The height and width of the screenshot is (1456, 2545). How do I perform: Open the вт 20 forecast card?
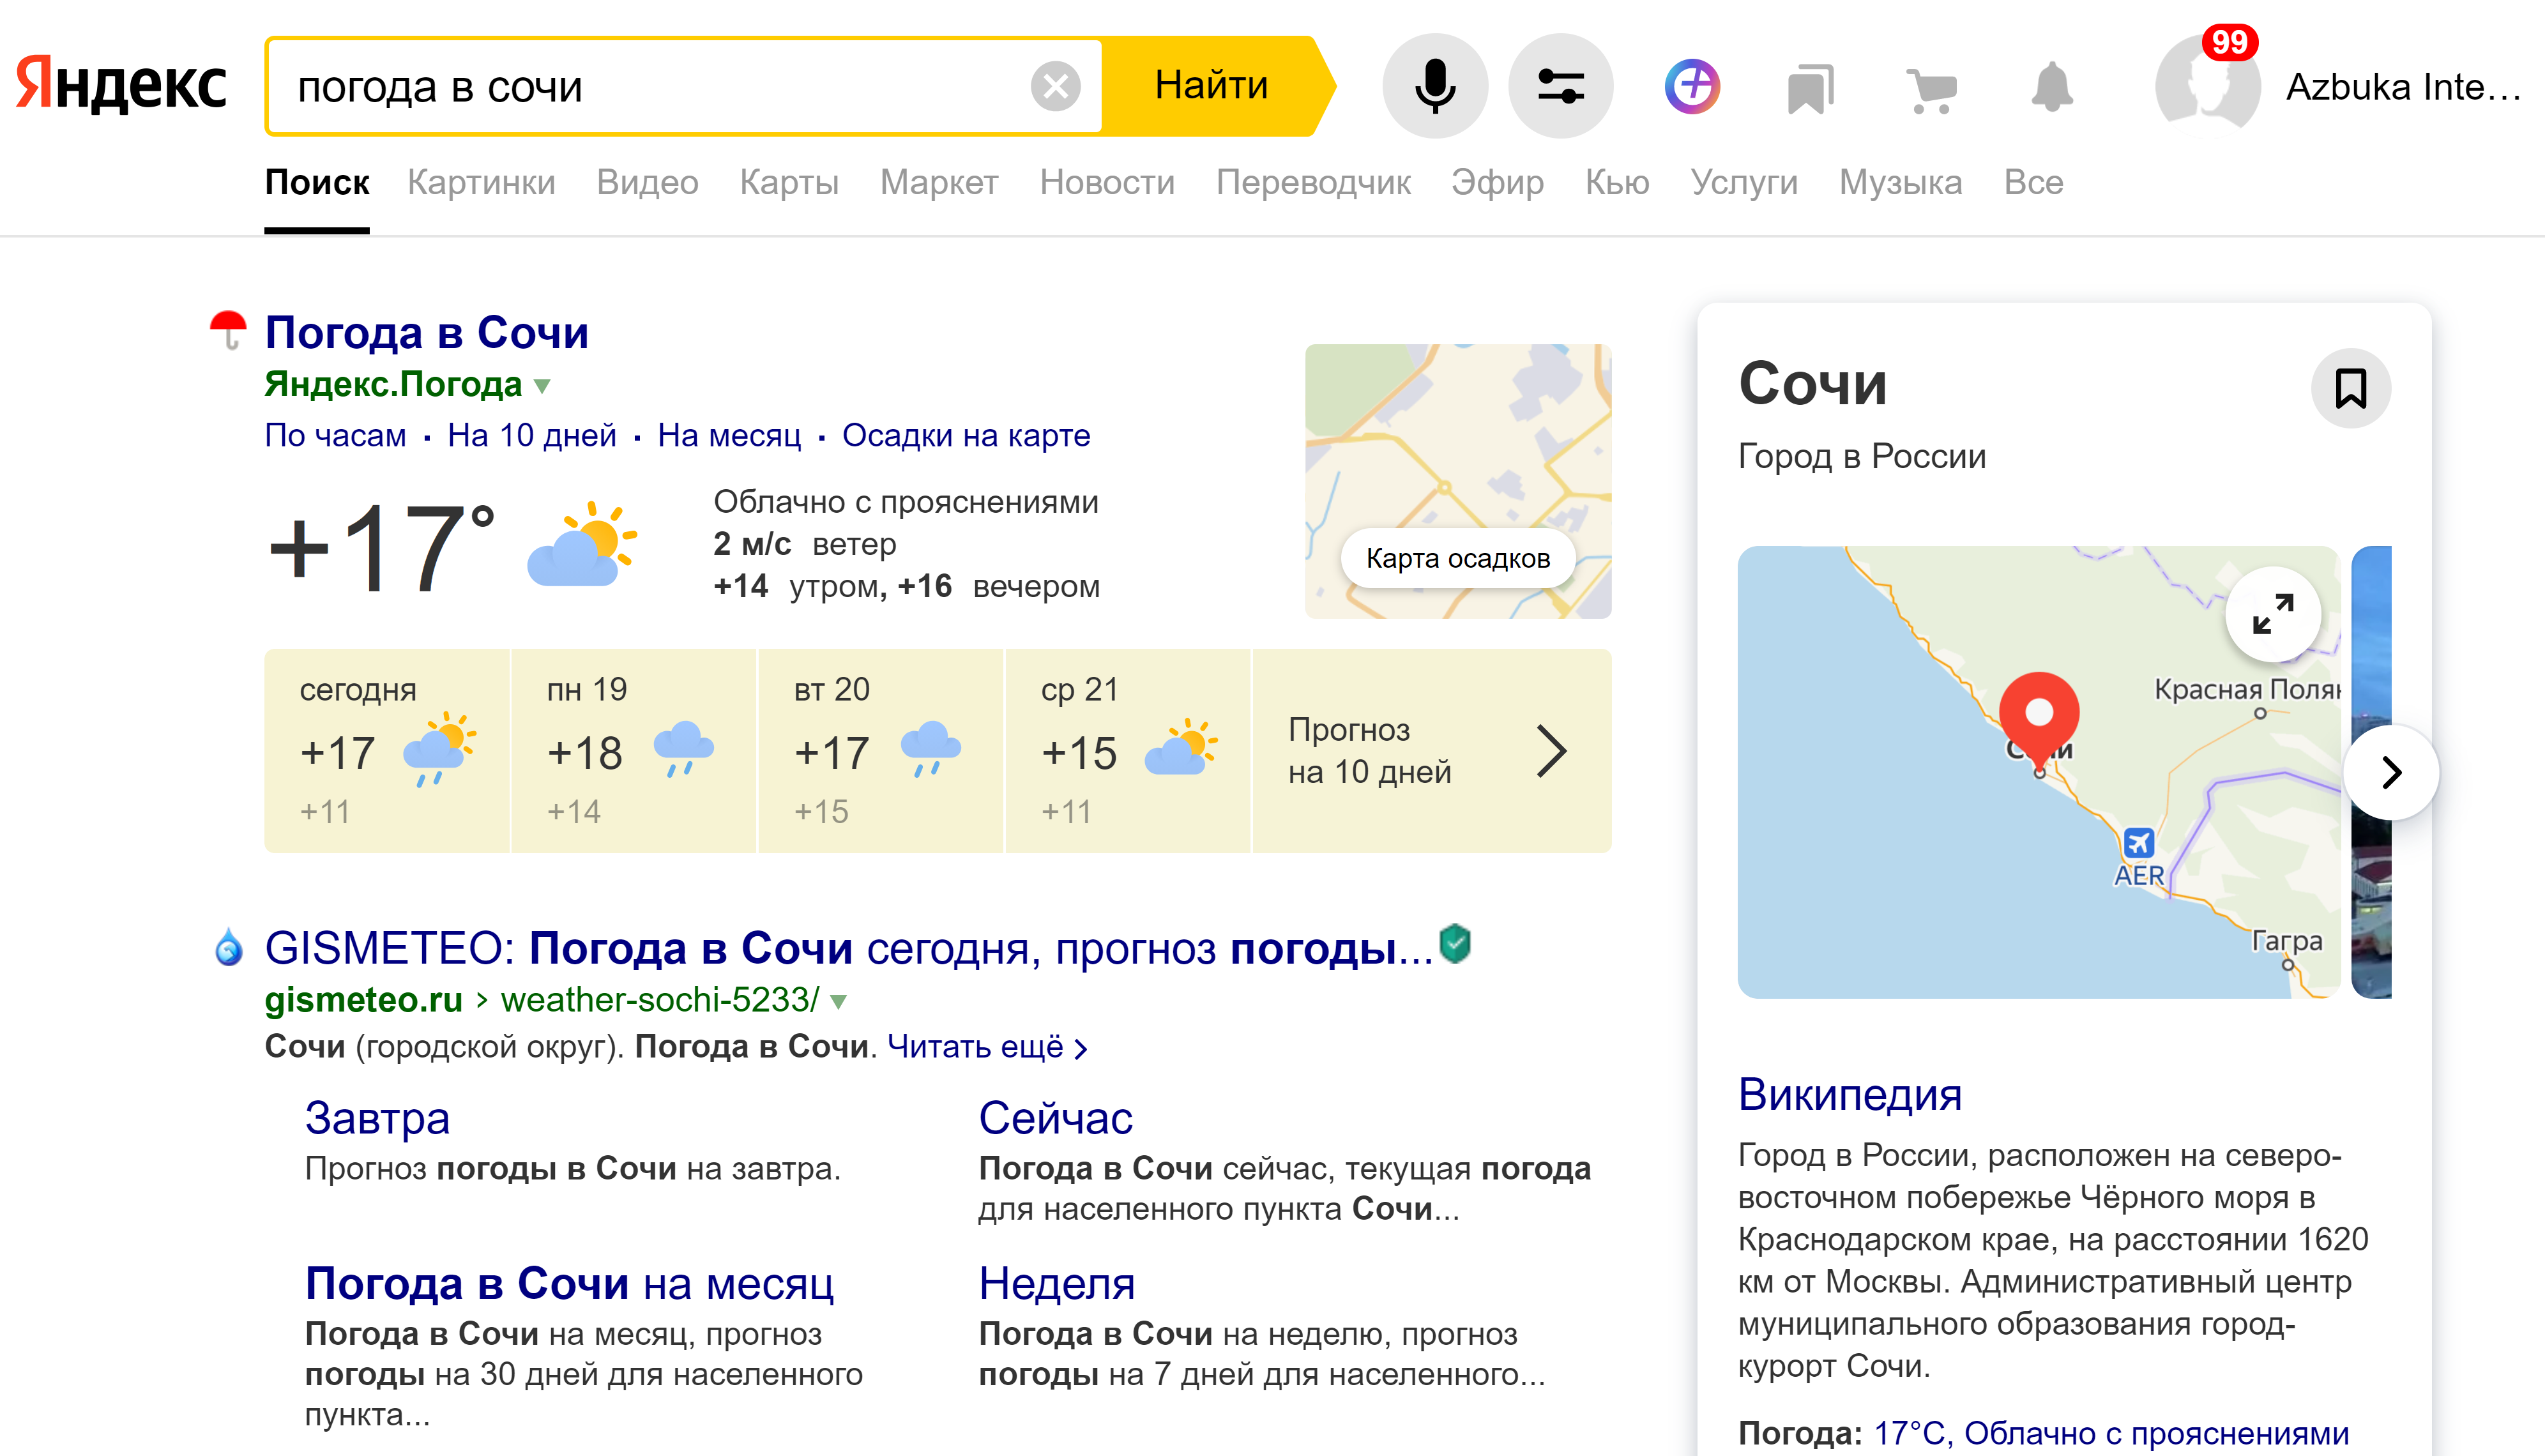pyautogui.click(x=881, y=751)
